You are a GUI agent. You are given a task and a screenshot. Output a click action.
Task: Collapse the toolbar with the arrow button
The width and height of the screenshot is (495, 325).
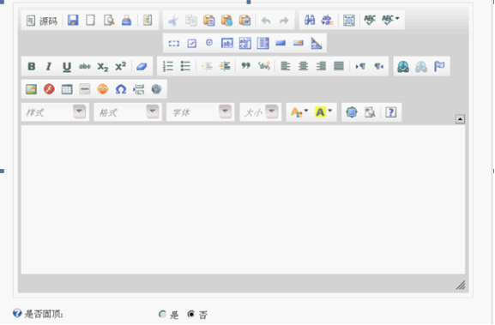pyautogui.click(x=460, y=119)
